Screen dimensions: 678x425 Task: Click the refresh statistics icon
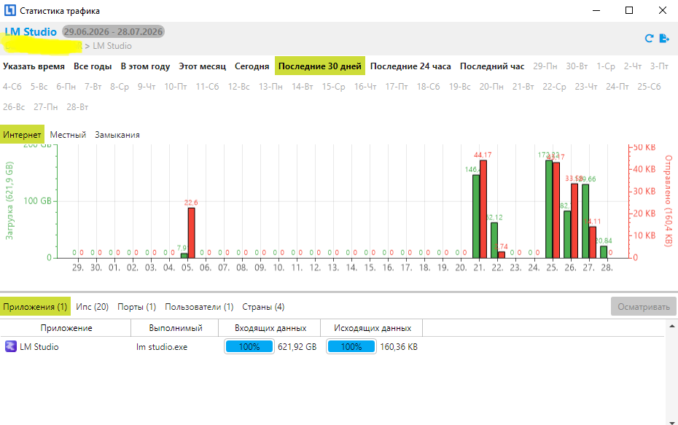coord(649,39)
